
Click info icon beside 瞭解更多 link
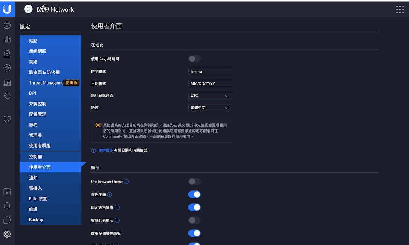(x=93, y=150)
